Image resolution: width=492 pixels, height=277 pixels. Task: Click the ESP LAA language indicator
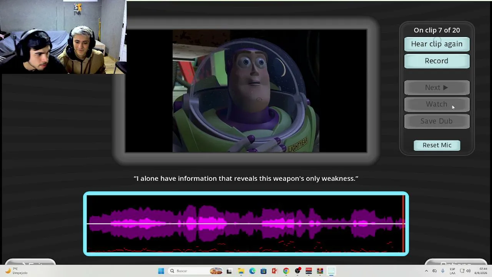coord(453,271)
